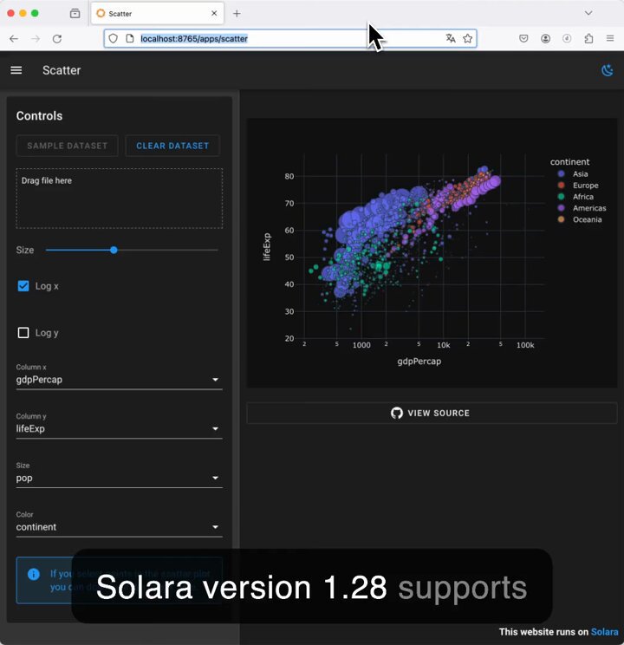Open a new browser tab

(237, 14)
